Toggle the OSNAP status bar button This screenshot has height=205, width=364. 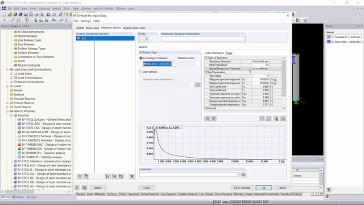coord(247,202)
